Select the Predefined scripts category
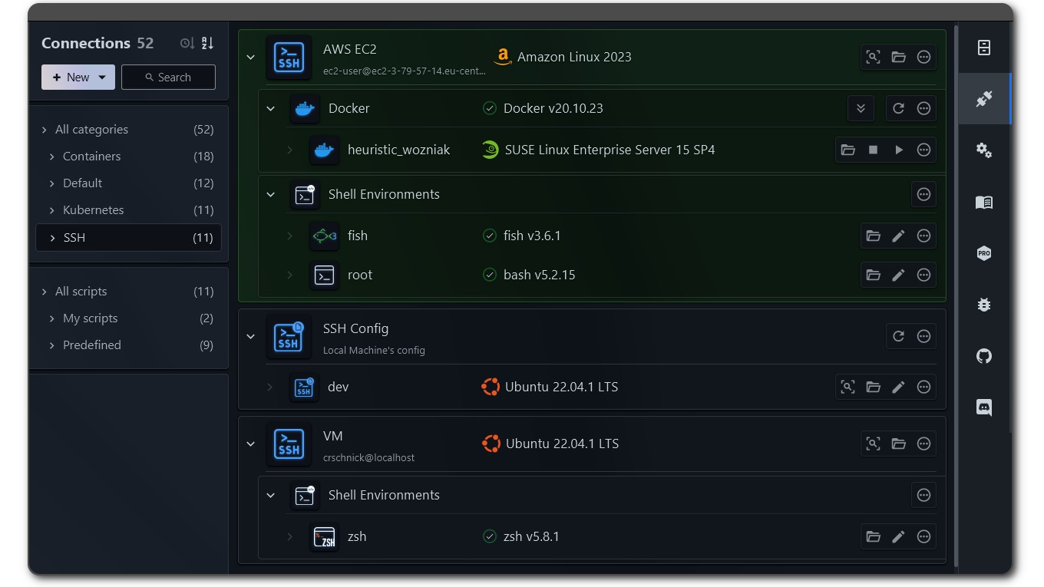 tap(91, 345)
